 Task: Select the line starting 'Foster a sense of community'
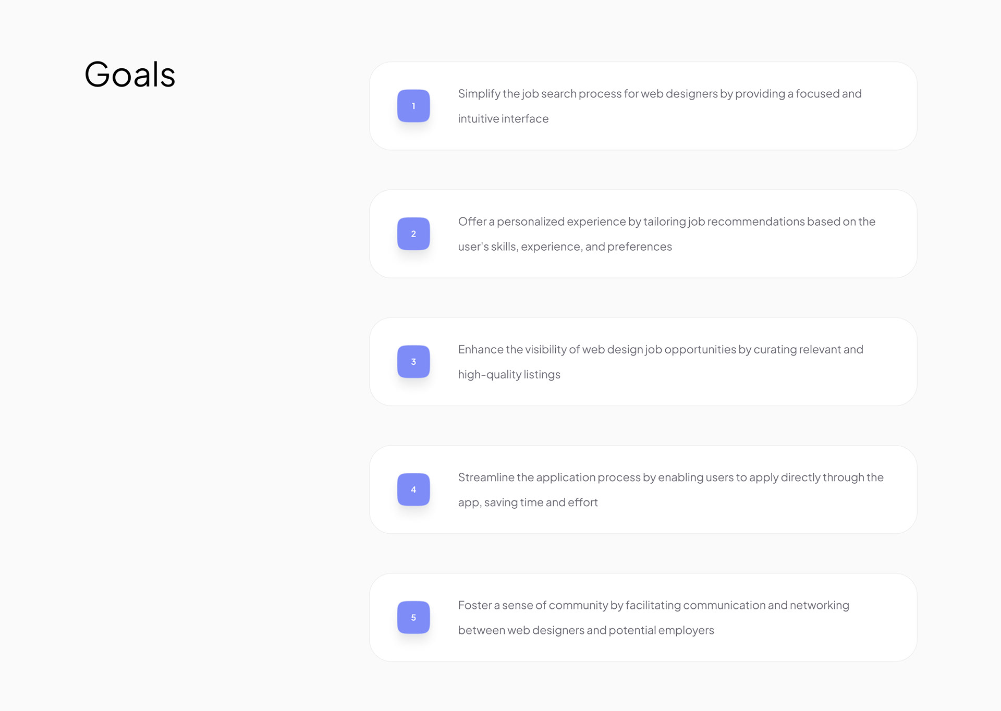pyautogui.click(x=653, y=605)
